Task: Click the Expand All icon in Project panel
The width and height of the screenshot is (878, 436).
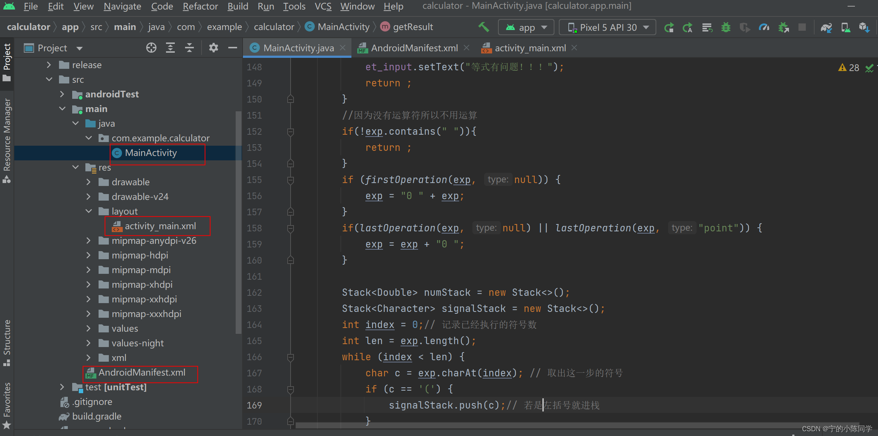Action: click(170, 48)
